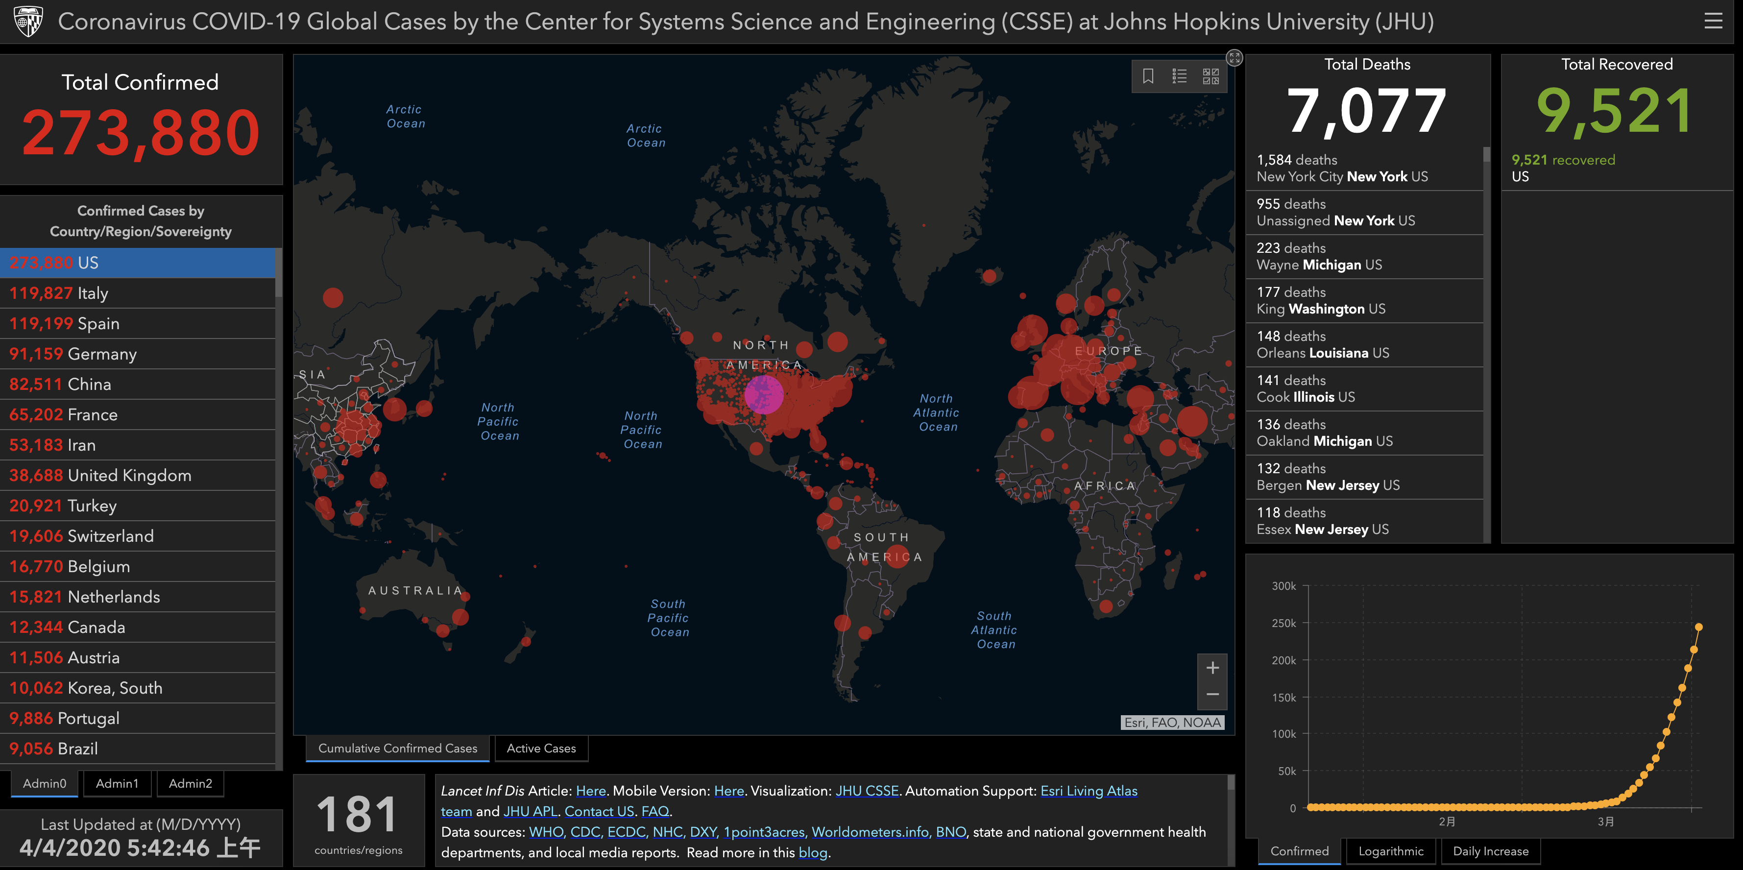Switch to Active Cases map tab
Screen dimensions: 1743x870
click(x=541, y=748)
